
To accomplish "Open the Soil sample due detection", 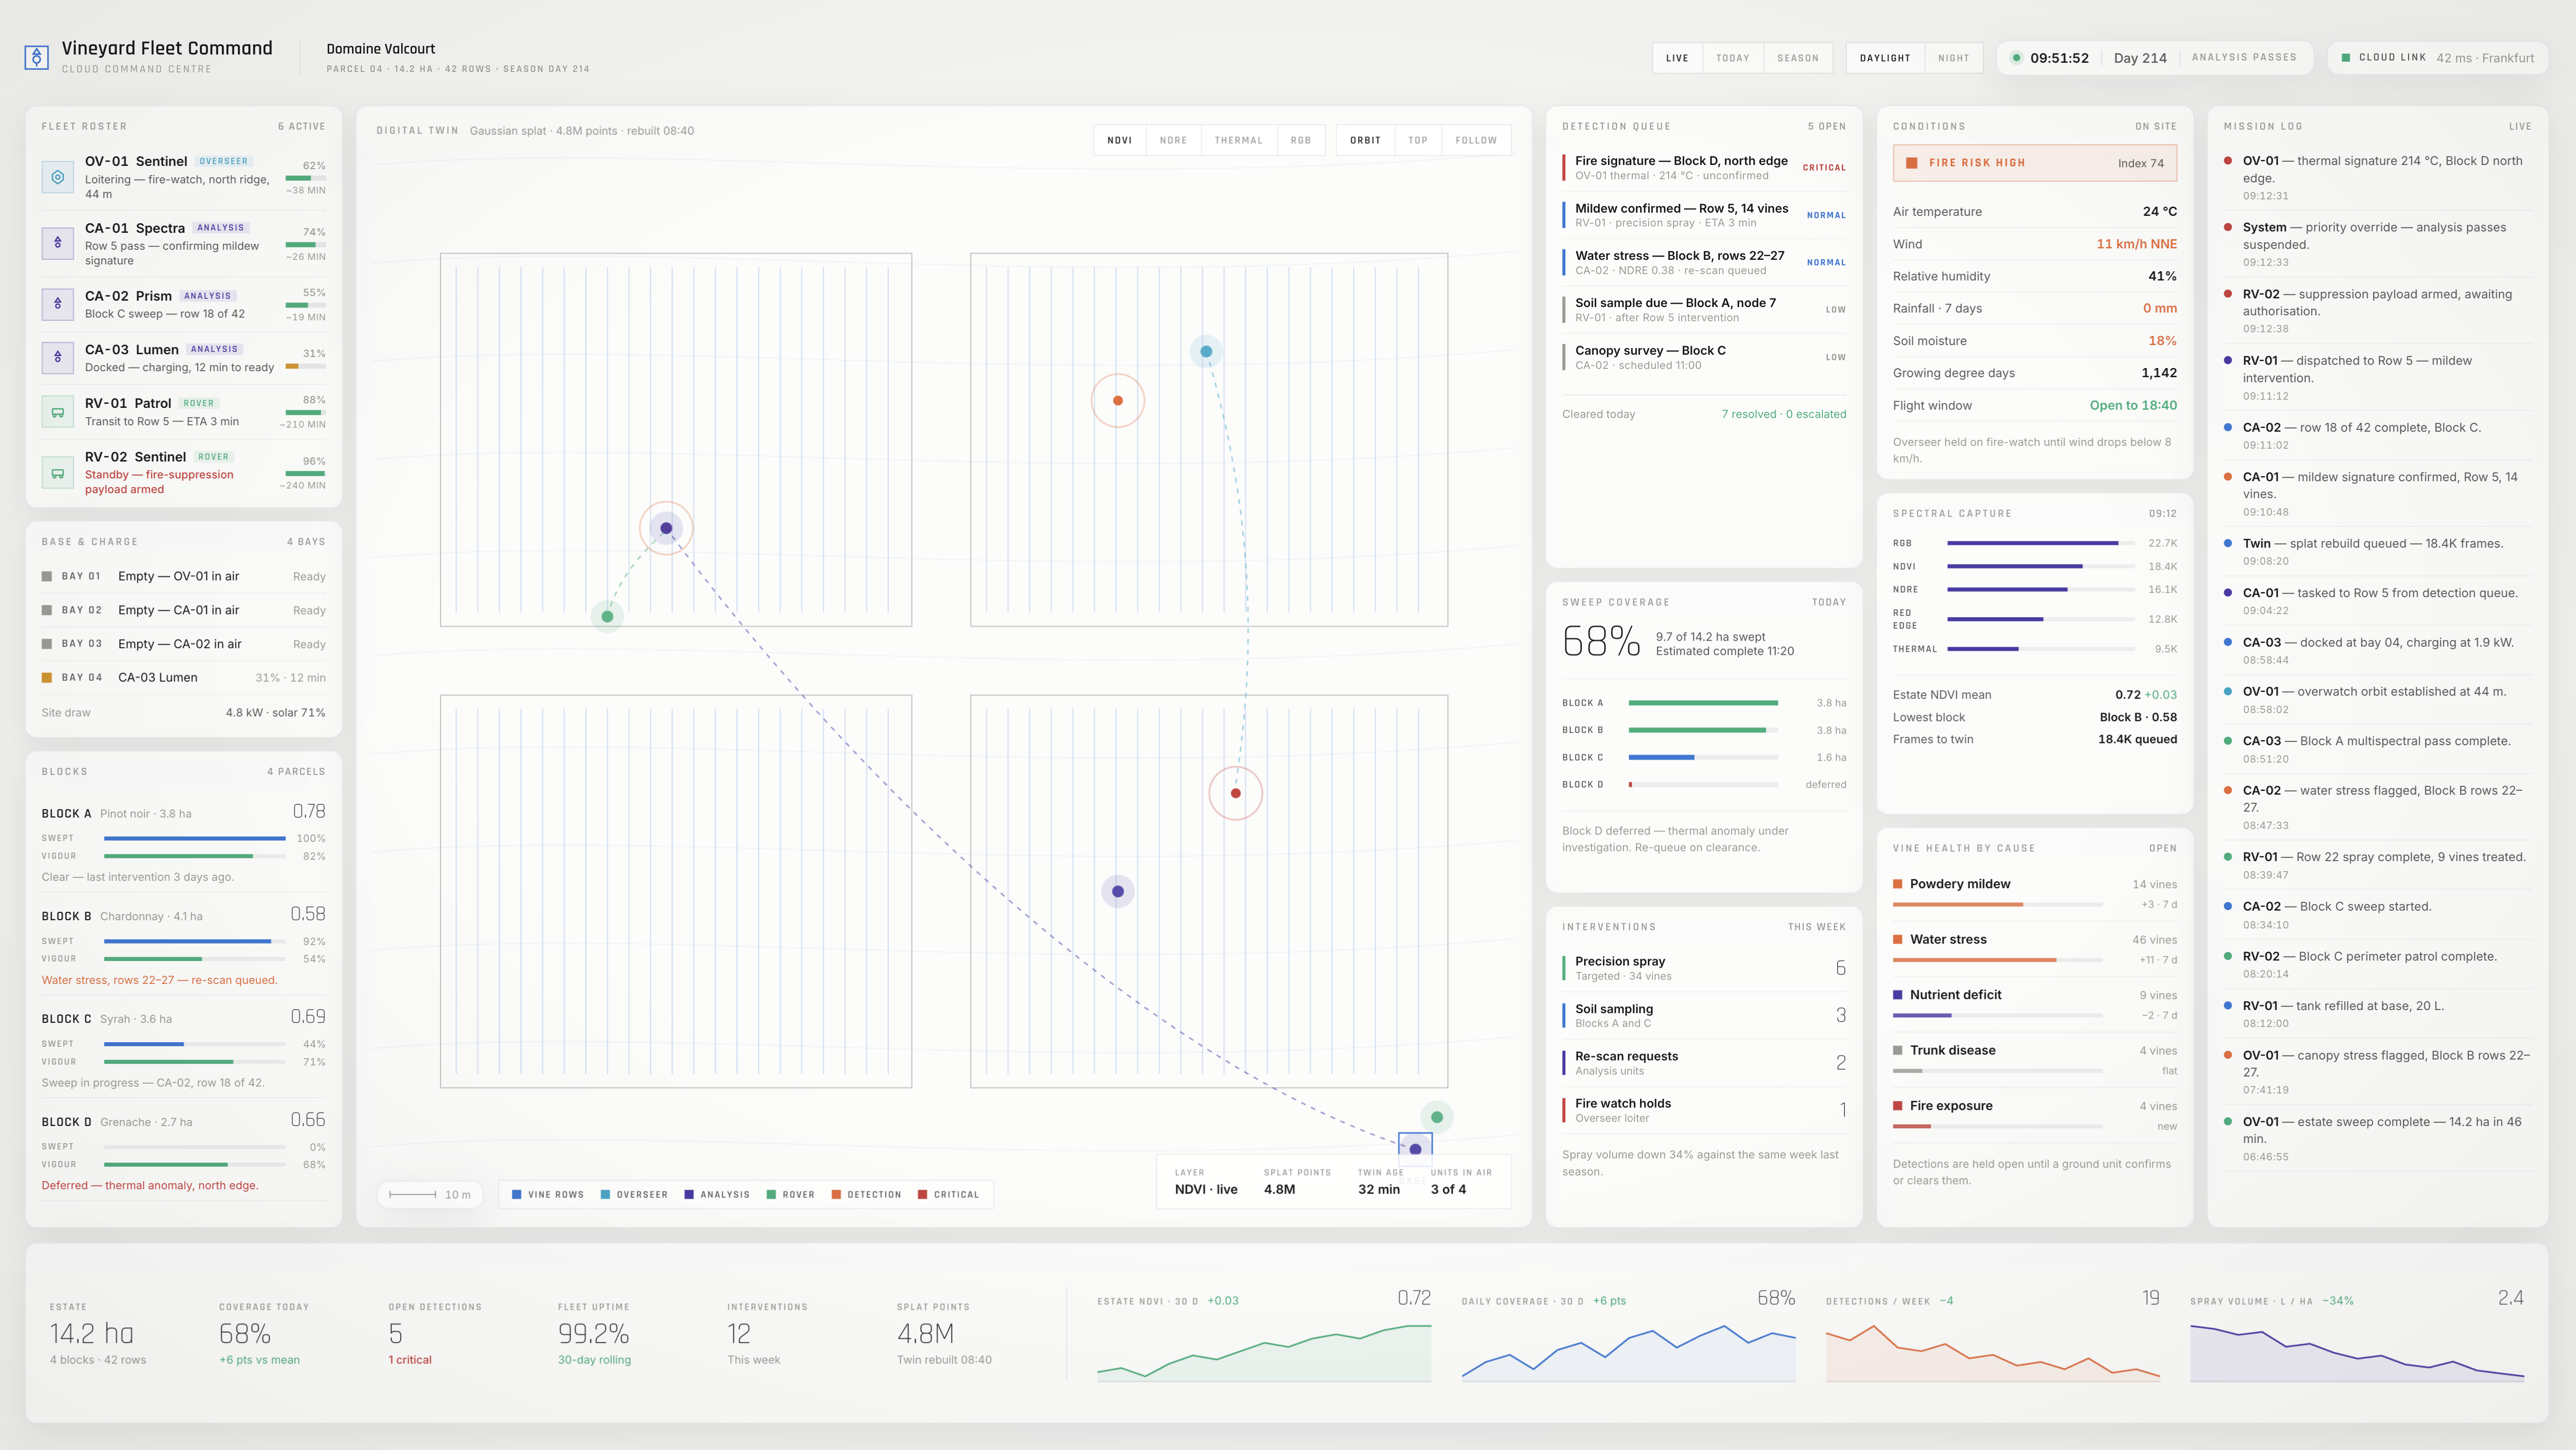I will tap(1704, 310).
